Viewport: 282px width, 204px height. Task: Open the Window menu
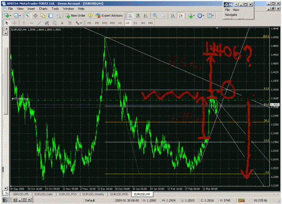(x=68, y=9)
